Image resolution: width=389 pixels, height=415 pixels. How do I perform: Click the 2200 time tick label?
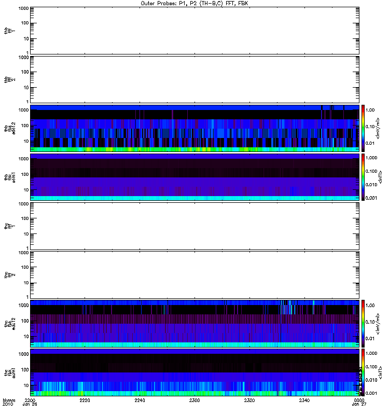[x=30, y=400]
